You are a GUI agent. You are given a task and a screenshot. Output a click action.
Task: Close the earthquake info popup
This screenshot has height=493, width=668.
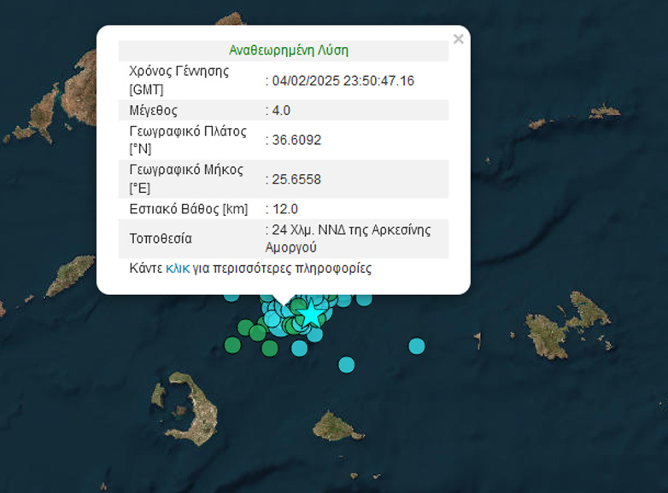click(x=459, y=39)
